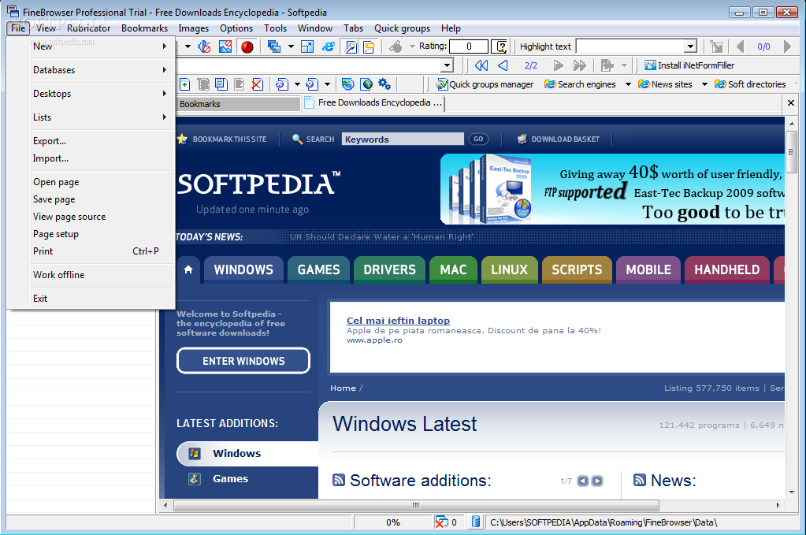Click the home icon tab on Softpedia
The height and width of the screenshot is (535, 806).
pos(188,269)
